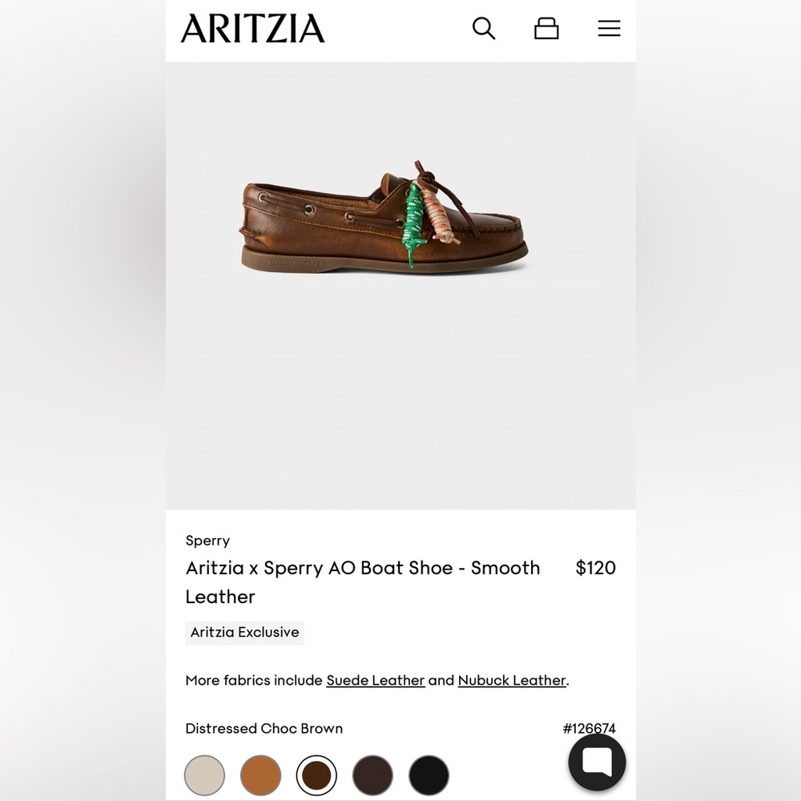Click the ARITZIA logo
The height and width of the screenshot is (801, 801).
click(252, 28)
